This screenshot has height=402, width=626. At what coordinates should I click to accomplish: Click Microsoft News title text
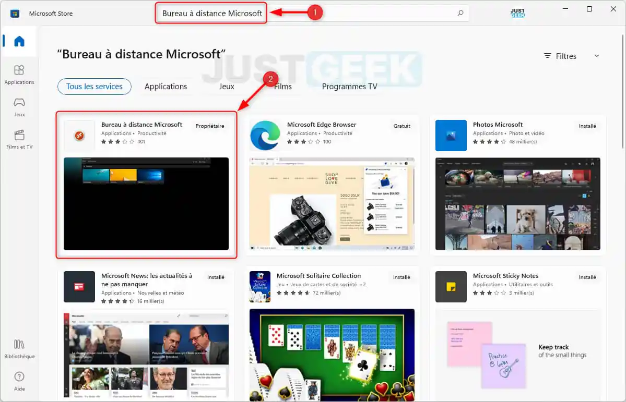pyautogui.click(x=147, y=280)
